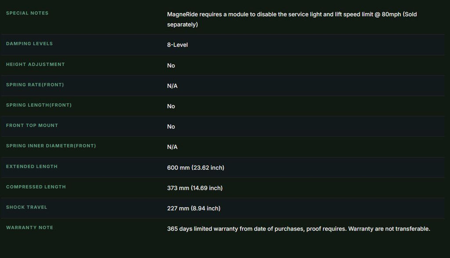The width and height of the screenshot is (450, 258).
Task: Click the SPRING INNER DIAMETER(FRONT) label
Action: point(51,145)
